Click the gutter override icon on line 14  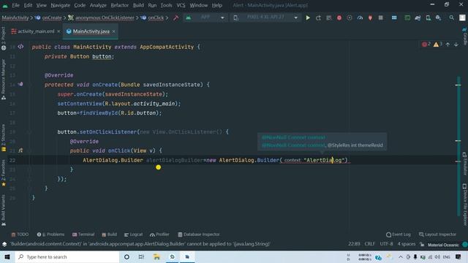point(20,85)
